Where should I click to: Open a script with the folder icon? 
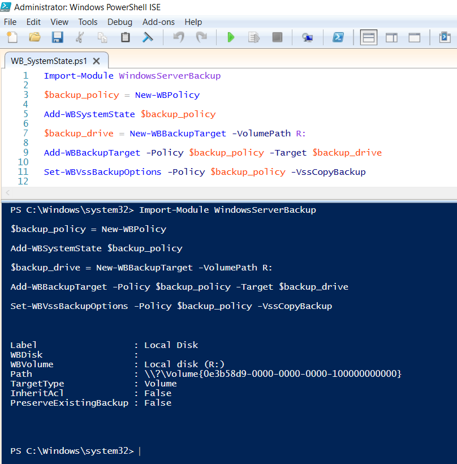(x=35, y=38)
